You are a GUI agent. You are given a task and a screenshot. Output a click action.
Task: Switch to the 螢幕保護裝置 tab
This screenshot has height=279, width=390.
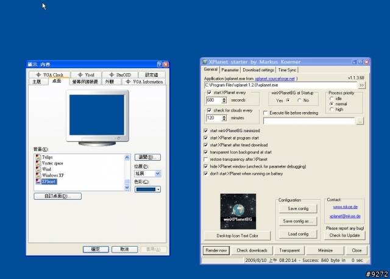[x=85, y=82]
